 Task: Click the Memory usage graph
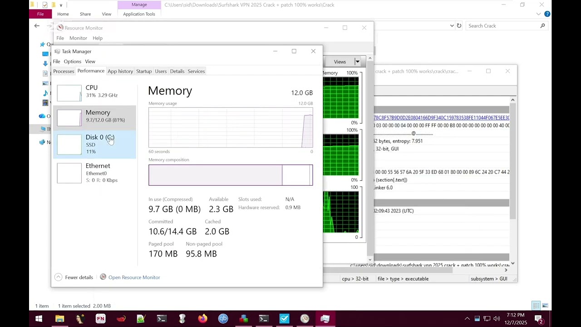click(x=231, y=127)
